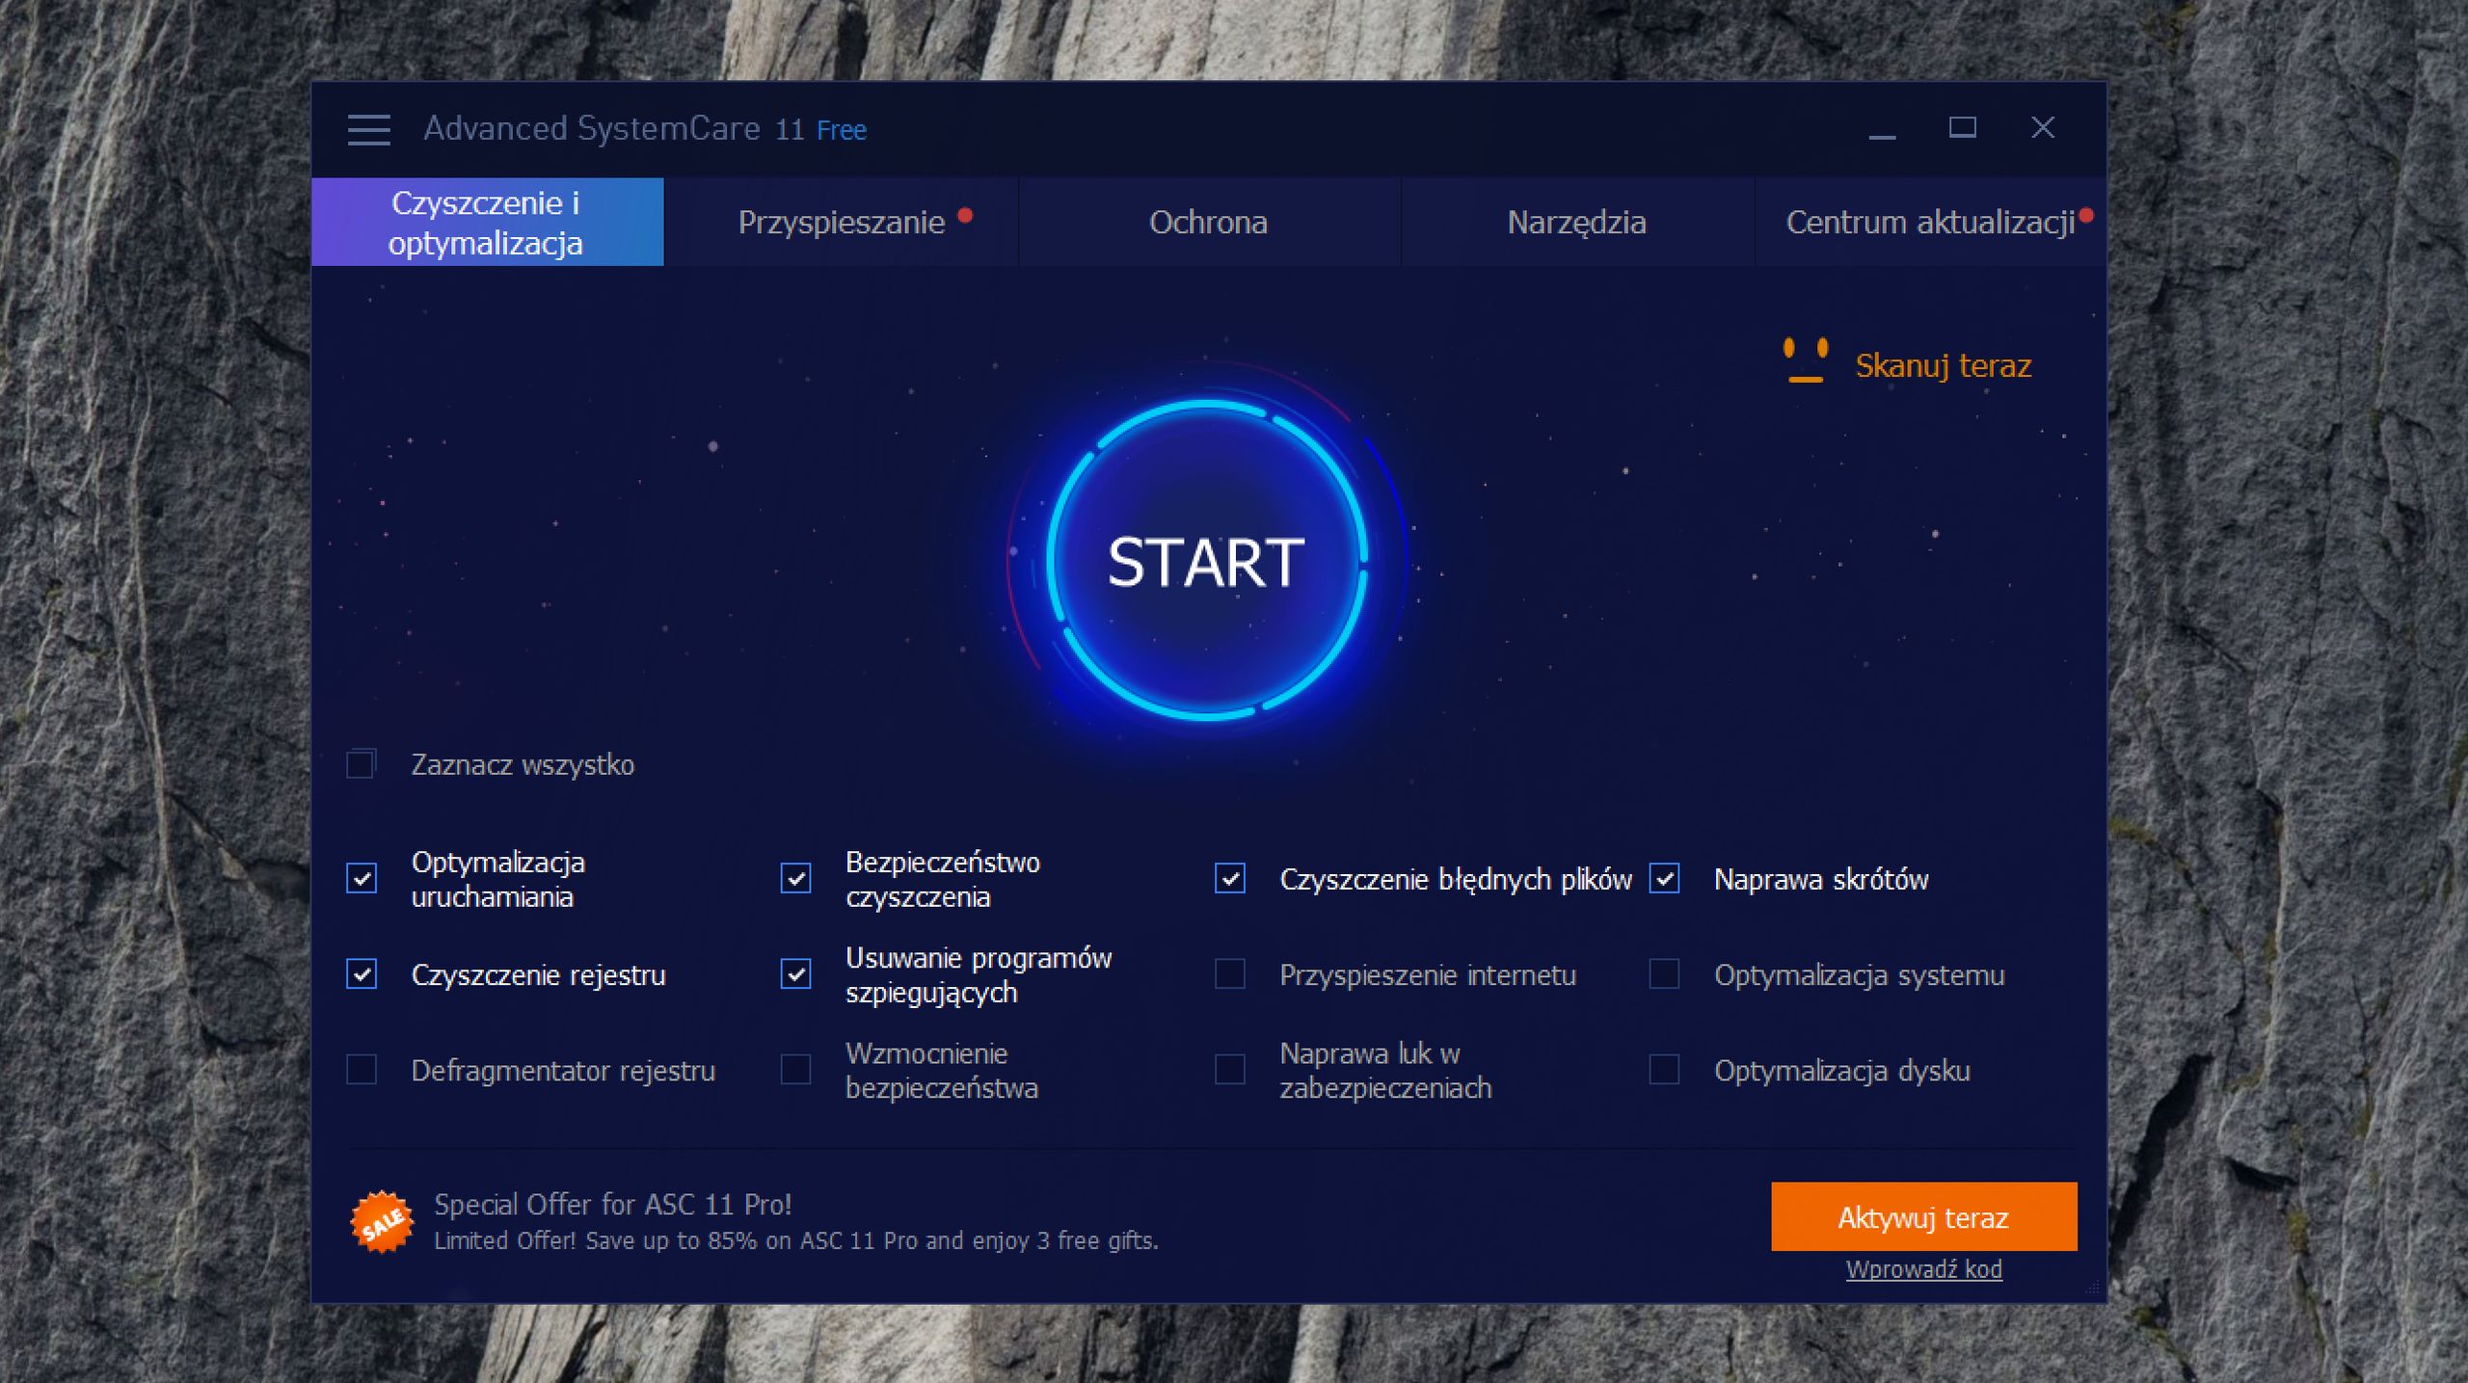Close the Advanced SystemCare window
2468x1383 pixels.
(2042, 128)
